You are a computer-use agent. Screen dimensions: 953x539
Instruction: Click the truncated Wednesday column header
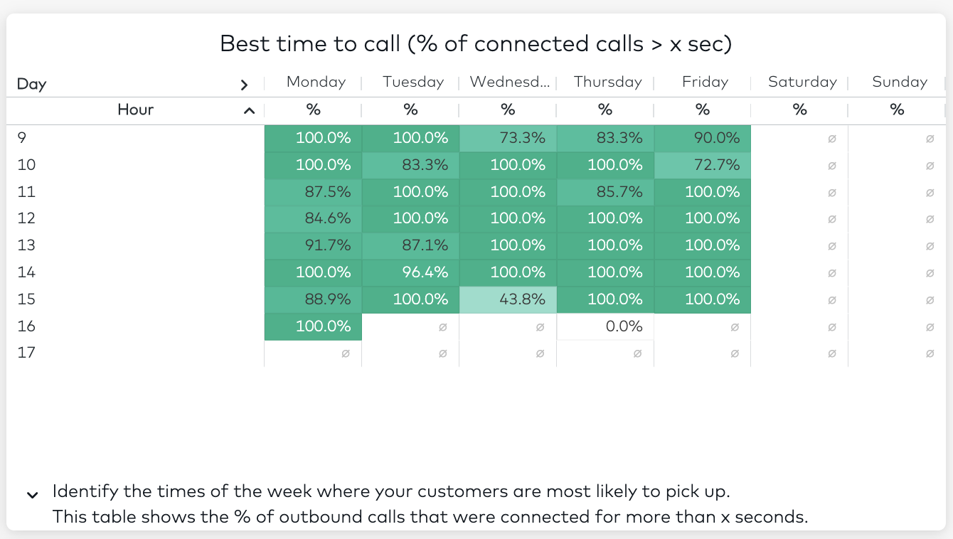(510, 82)
